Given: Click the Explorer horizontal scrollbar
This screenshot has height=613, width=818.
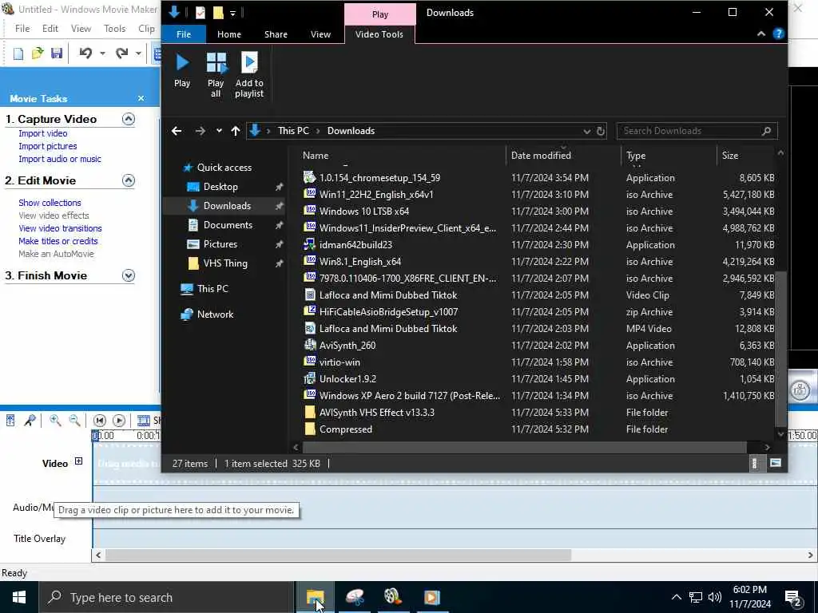Looking at the screenshot, I should (524, 447).
